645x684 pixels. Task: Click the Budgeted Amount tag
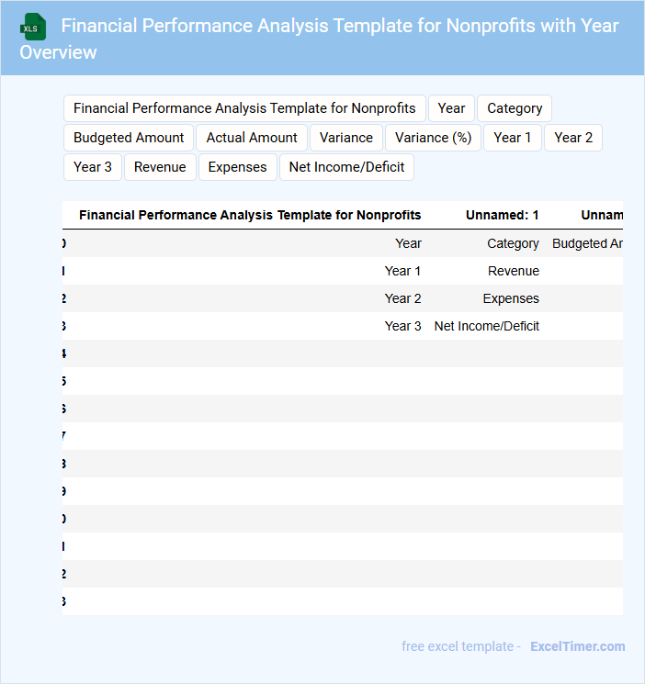tap(129, 138)
